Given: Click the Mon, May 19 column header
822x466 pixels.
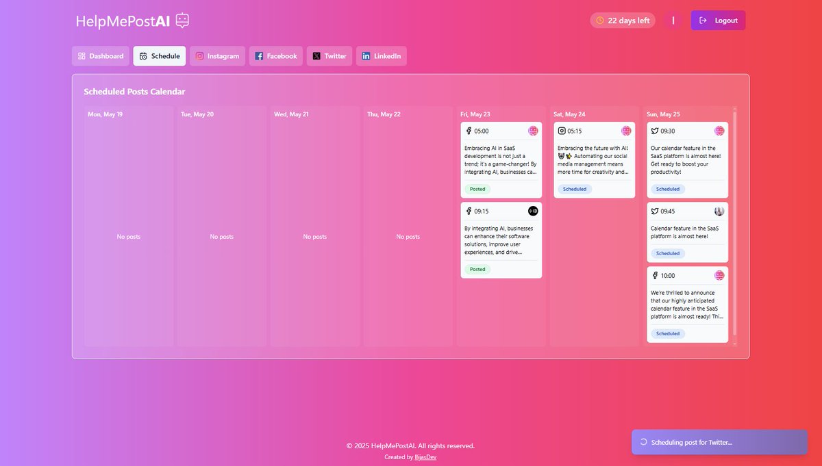Looking at the screenshot, I should click(105, 114).
